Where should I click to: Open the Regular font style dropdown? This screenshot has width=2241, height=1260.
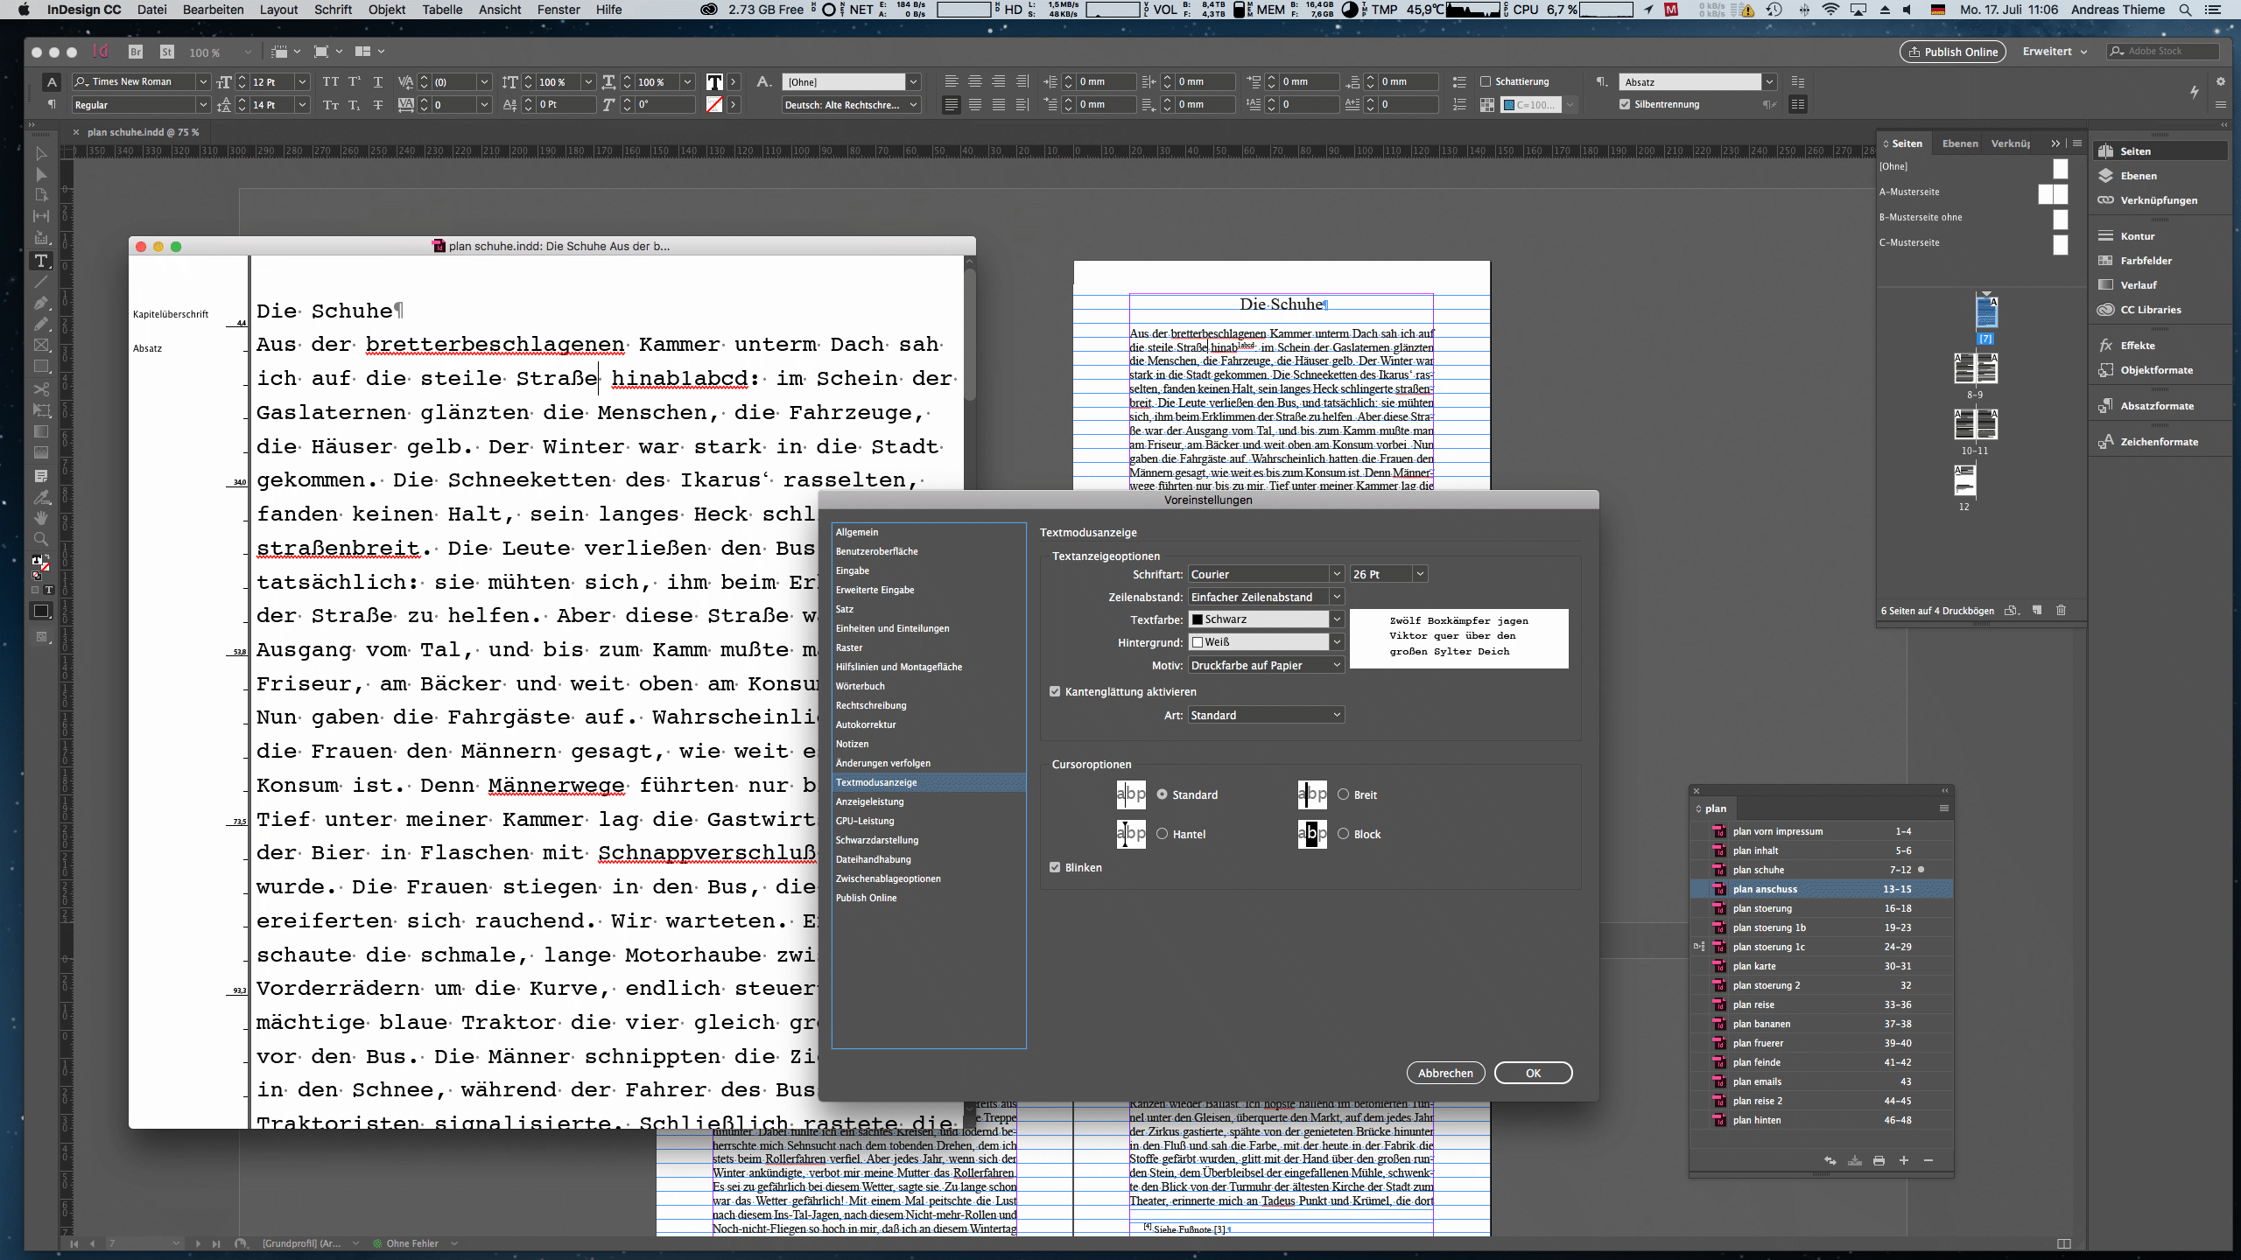(x=203, y=105)
